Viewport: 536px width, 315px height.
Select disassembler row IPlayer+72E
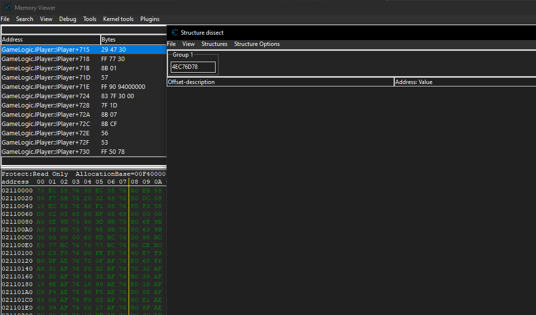[84, 133]
